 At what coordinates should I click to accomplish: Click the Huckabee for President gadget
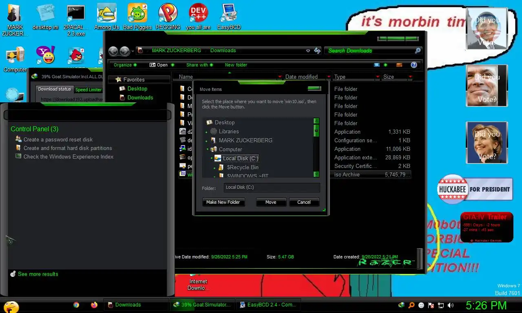[x=475, y=189]
